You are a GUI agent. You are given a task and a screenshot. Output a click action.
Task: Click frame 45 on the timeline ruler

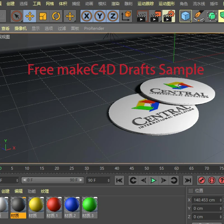(x=132, y=168)
